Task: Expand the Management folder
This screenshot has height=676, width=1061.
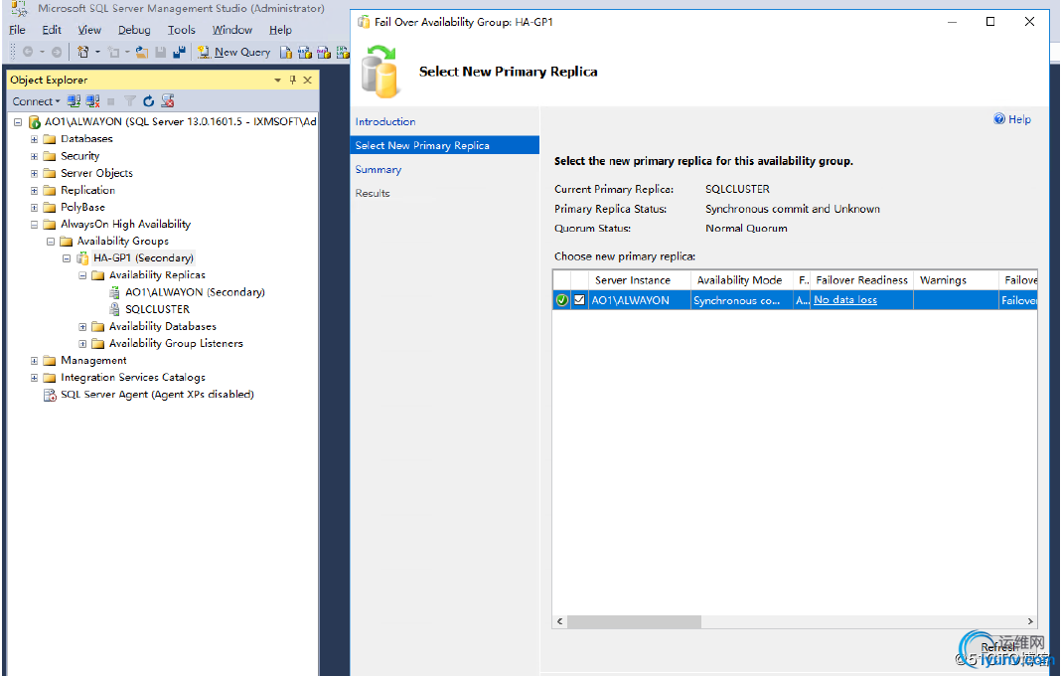Action: pos(34,360)
